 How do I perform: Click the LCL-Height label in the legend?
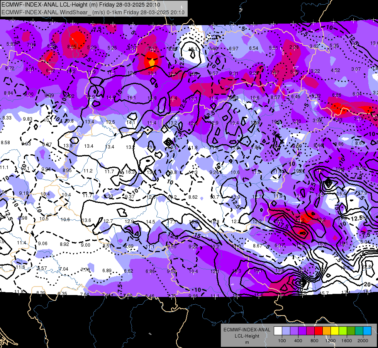coord(247,336)
